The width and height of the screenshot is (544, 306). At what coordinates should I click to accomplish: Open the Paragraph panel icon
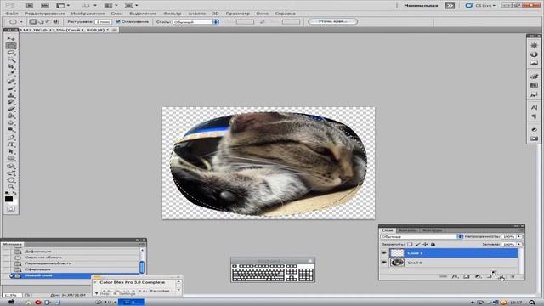pos(534,116)
